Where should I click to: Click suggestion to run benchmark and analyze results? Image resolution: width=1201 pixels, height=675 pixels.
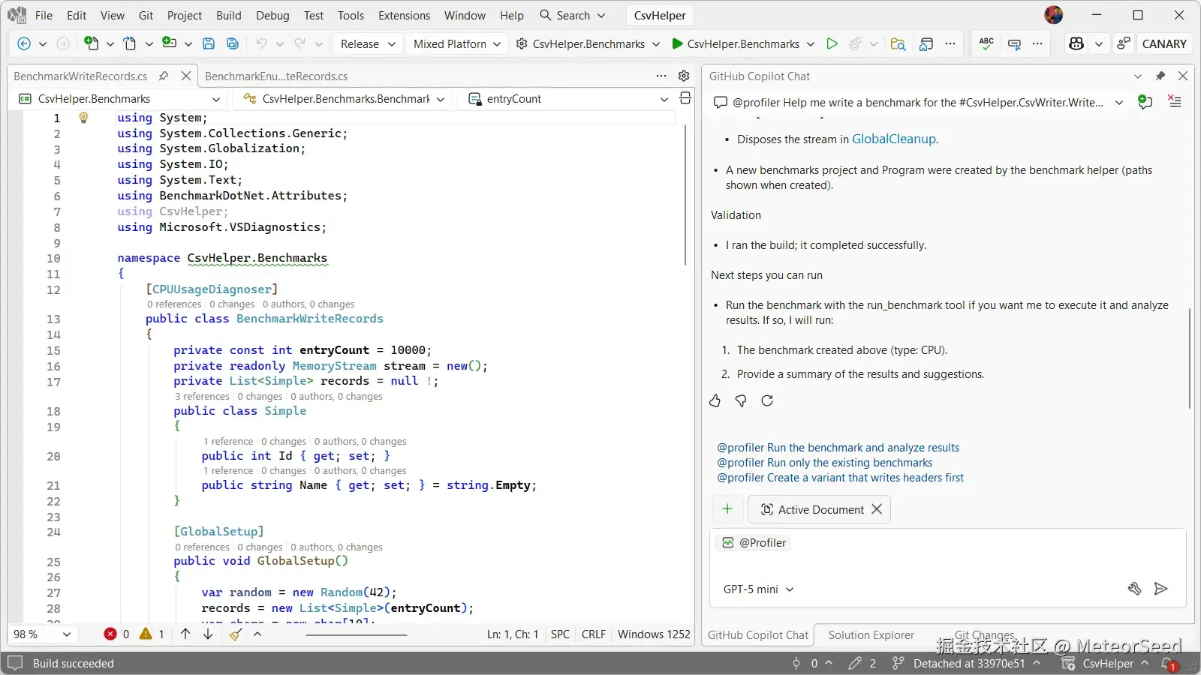[x=838, y=448]
